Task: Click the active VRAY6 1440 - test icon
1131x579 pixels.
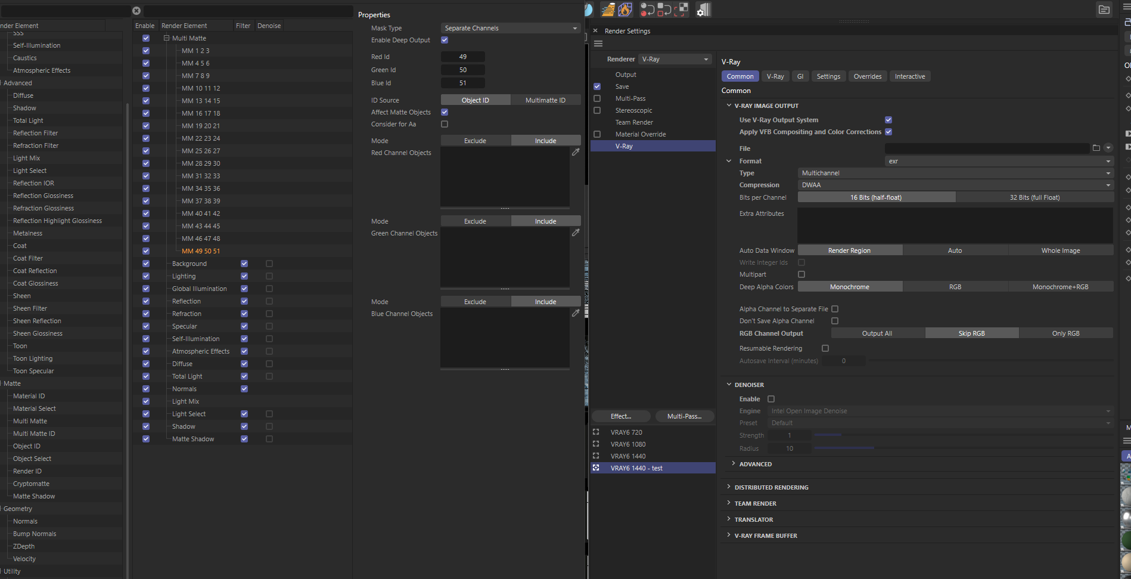Action: (596, 467)
